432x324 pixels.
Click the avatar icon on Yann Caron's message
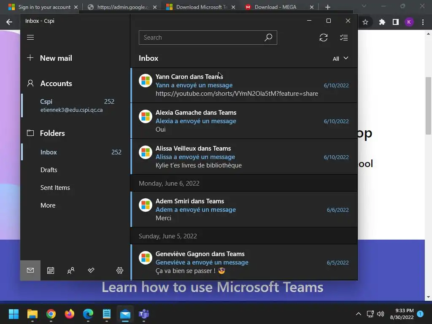click(x=146, y=81)
